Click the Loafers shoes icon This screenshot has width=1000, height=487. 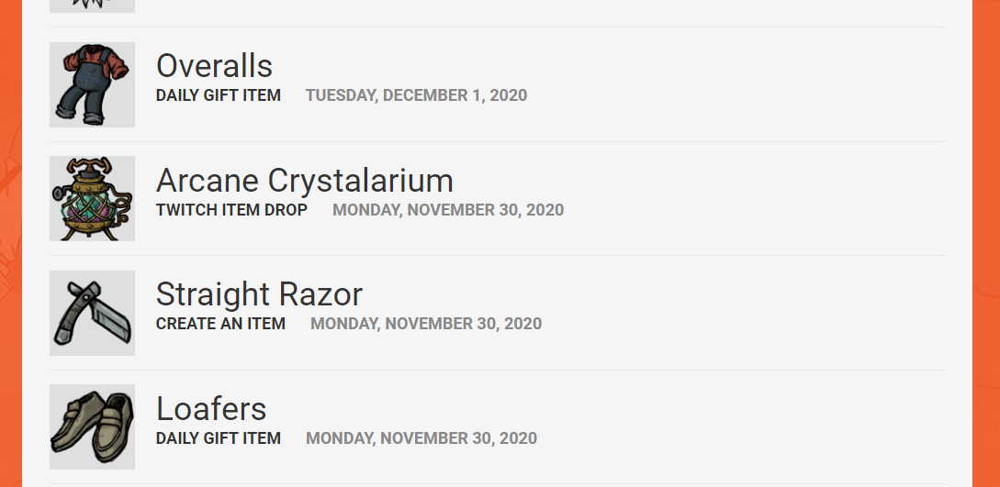[x=92, y=426]
